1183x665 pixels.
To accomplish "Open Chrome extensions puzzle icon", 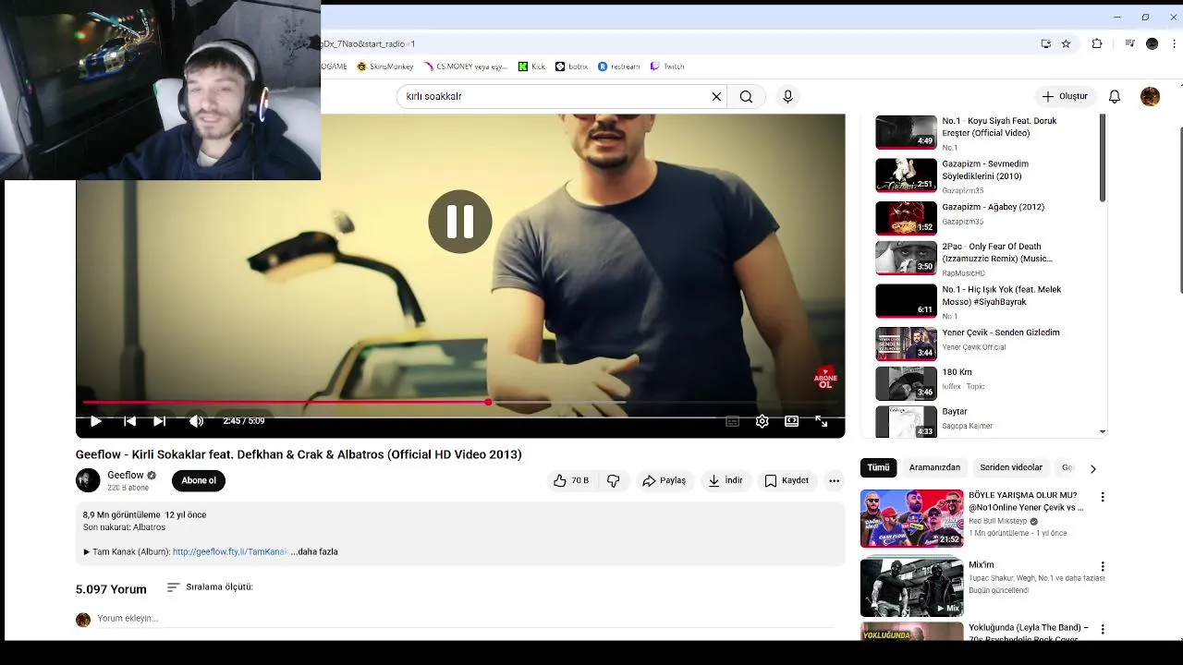I will (1097, 43).
